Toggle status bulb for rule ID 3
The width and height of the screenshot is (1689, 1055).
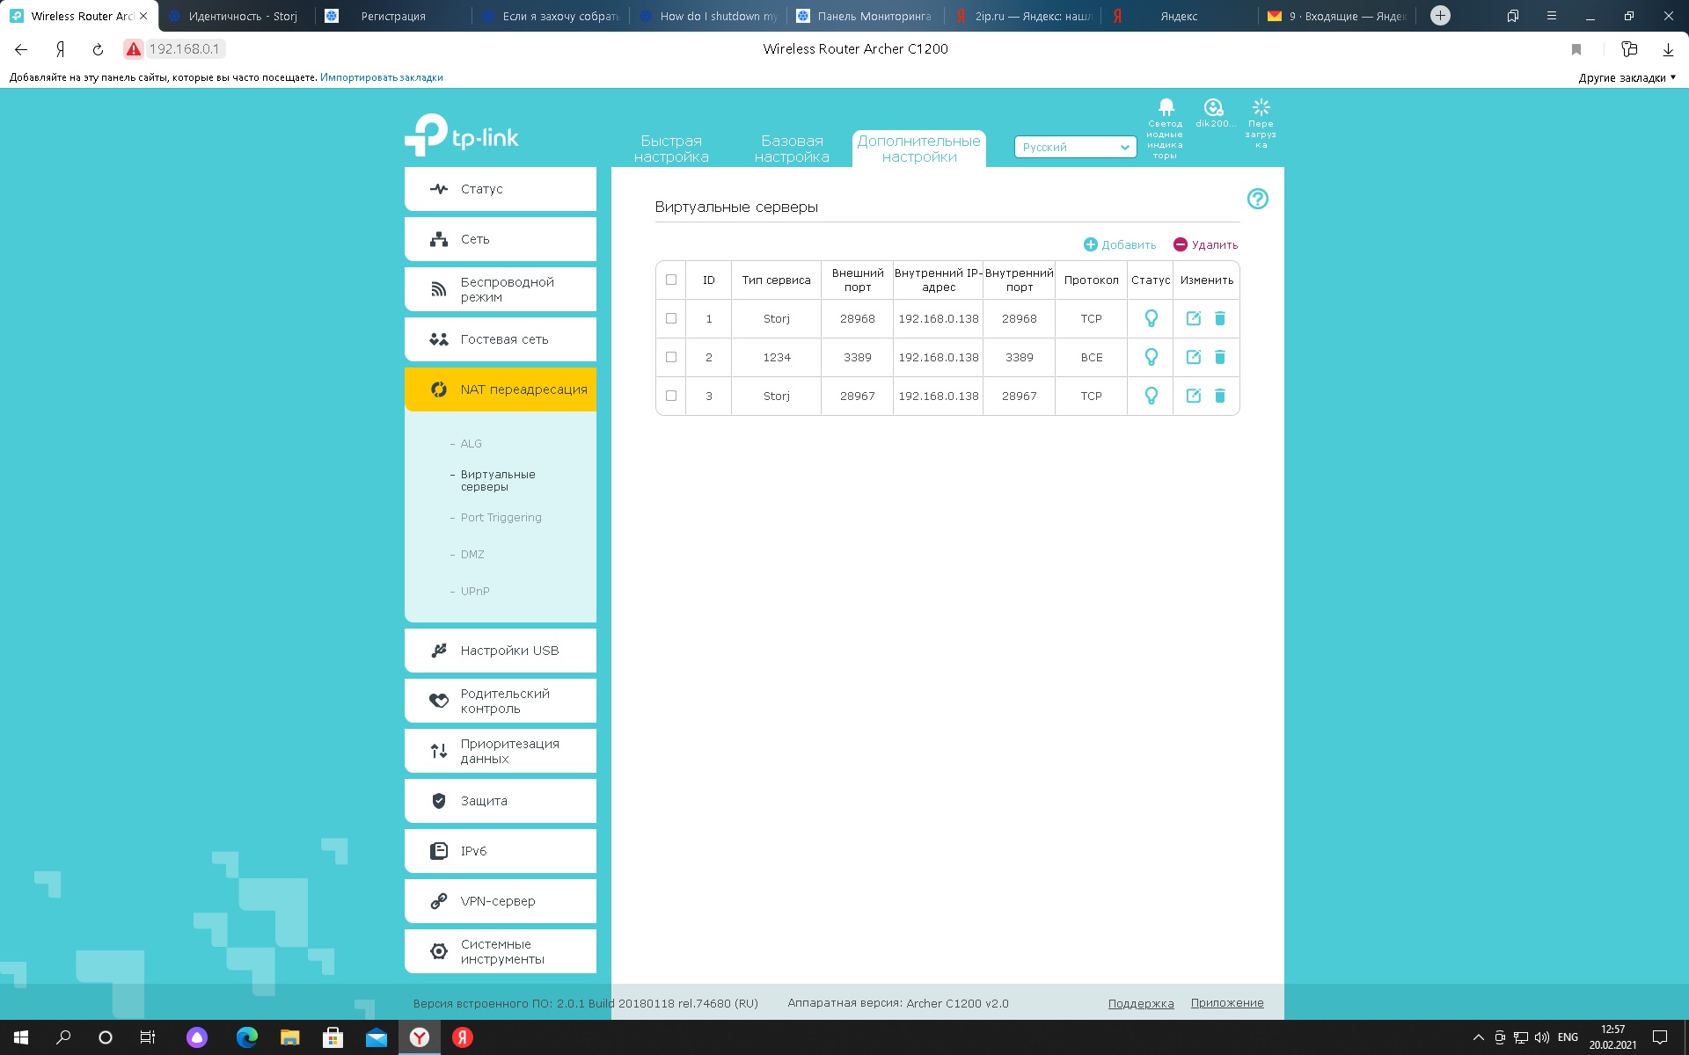(1151, 396)
